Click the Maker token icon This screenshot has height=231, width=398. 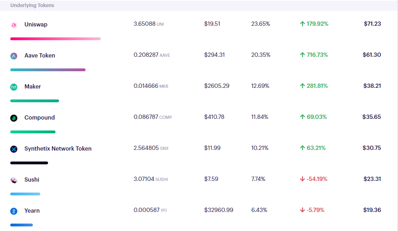point(14,87)
